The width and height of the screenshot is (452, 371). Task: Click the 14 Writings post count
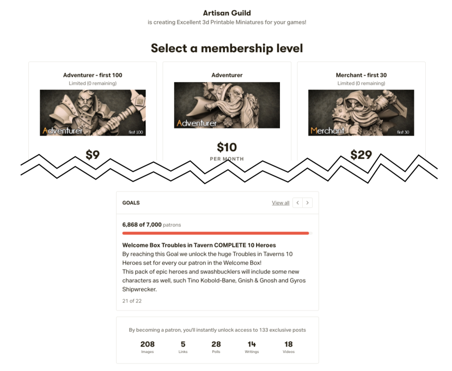(x=252, y=347)
